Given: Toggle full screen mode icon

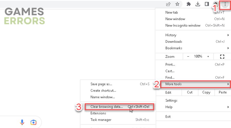Looking at the screenshot, I should (x=222, y=56).
